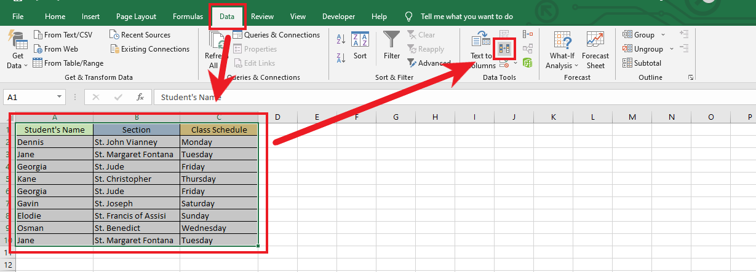The width and height of the screenshot is (756, 272).
Task: Open Manage Data Model
Action: coord(527,63)
